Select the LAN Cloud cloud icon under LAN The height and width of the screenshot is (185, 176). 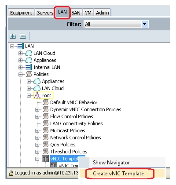(x=29, y=53)
